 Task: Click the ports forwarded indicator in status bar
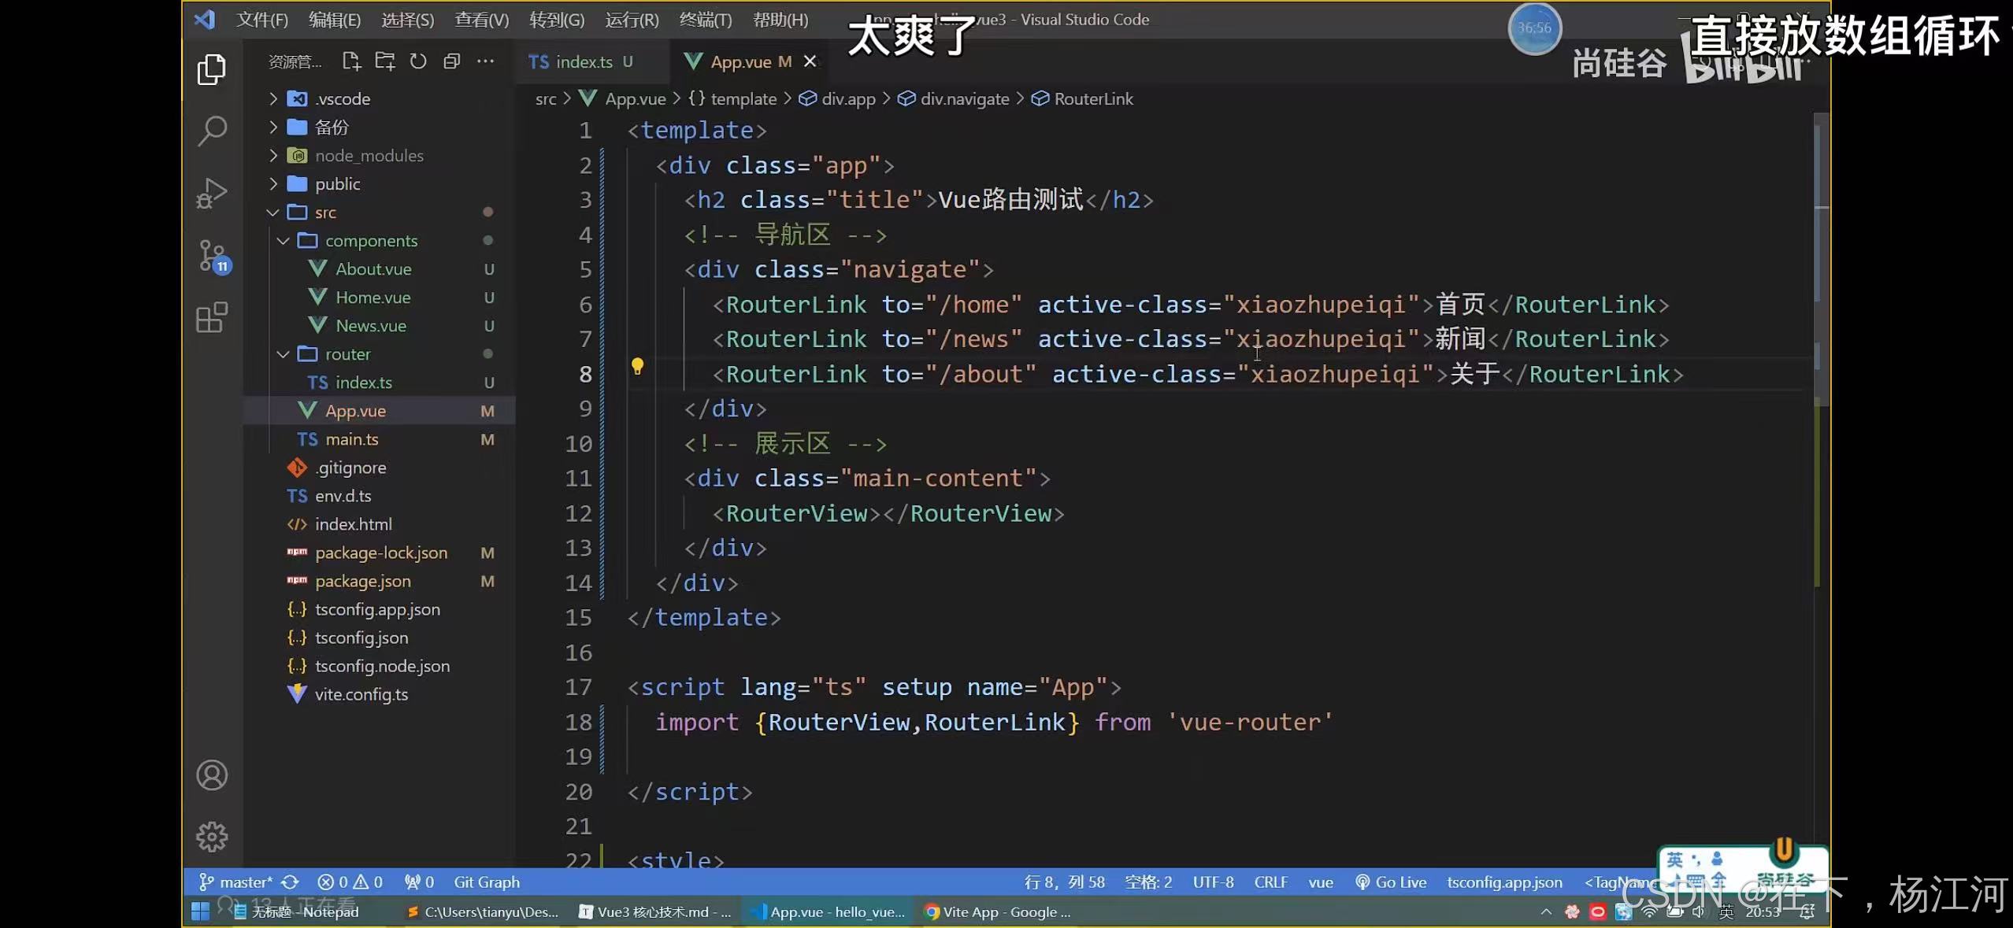(x=419, y=882)
